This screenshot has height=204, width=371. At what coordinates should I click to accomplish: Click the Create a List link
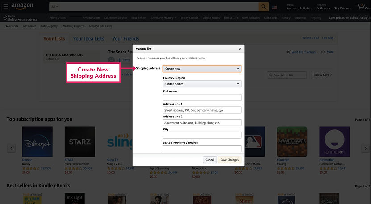click(x=311, y=38)
